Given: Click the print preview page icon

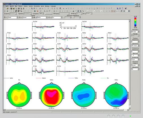Looking at the screenshot, I should tap(21, 8).
